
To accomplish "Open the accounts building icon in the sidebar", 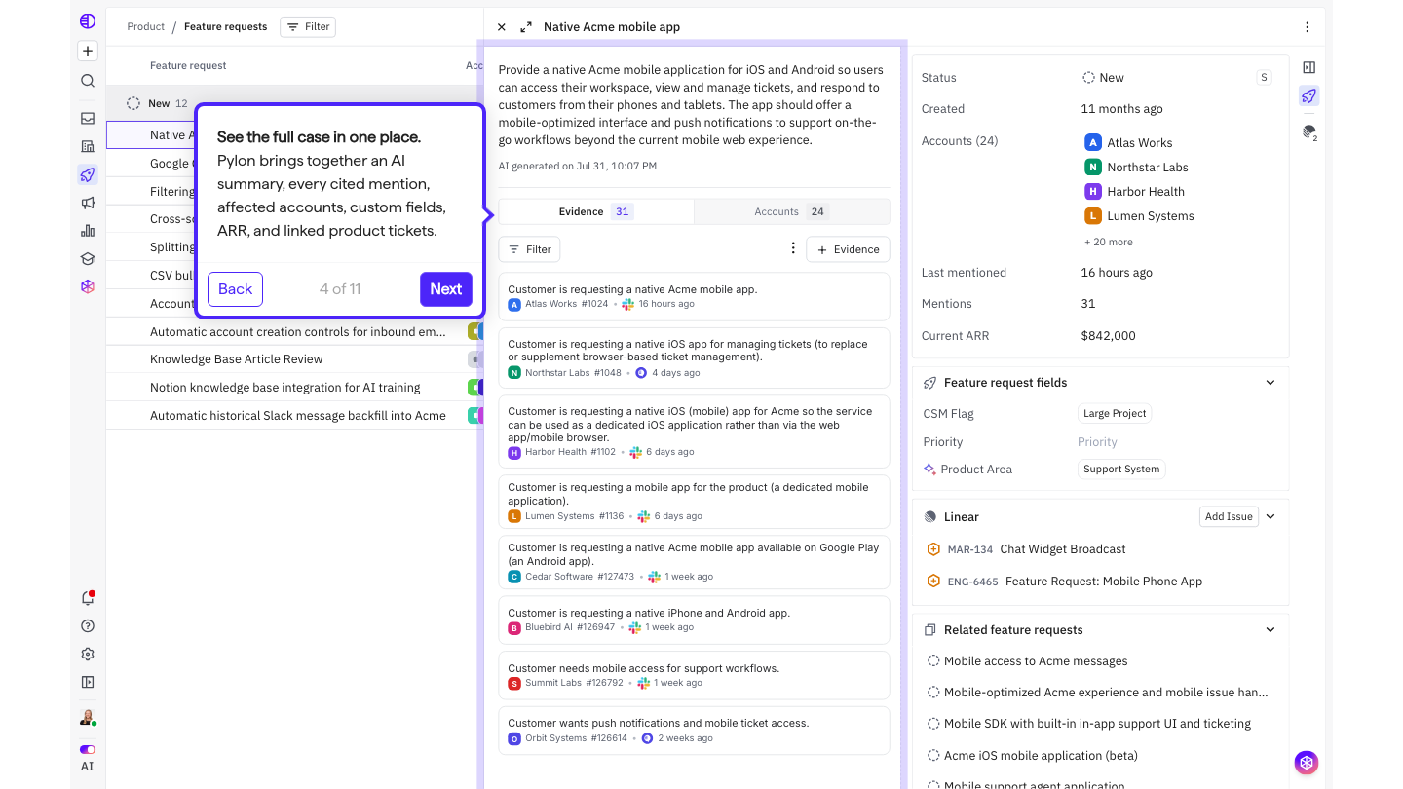I will pos(88,147).
